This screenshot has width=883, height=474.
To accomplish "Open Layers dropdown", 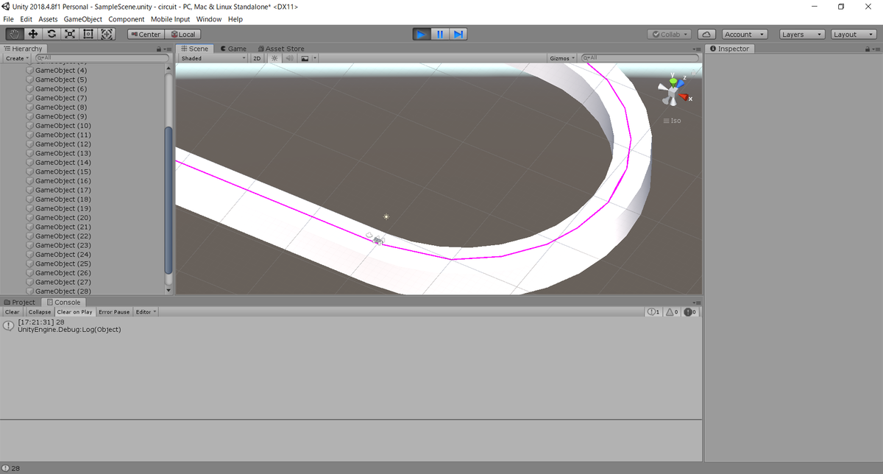I will click(x=802, y=34).
